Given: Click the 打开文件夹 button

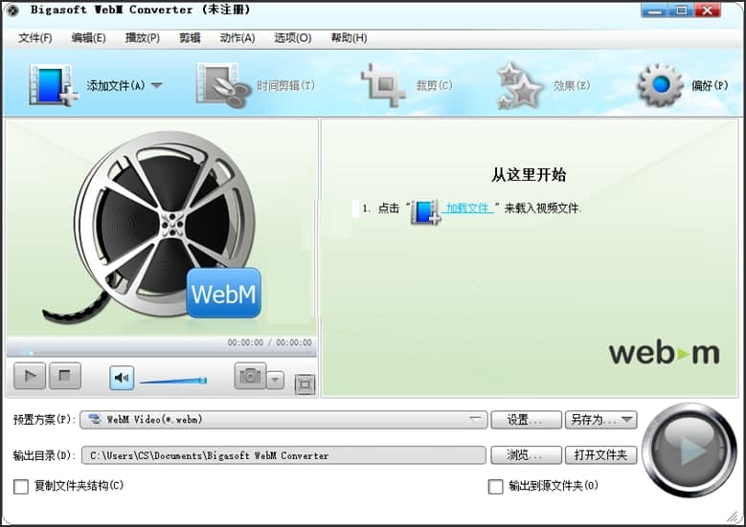Looking at the screenshot, I should coord(600,455).
